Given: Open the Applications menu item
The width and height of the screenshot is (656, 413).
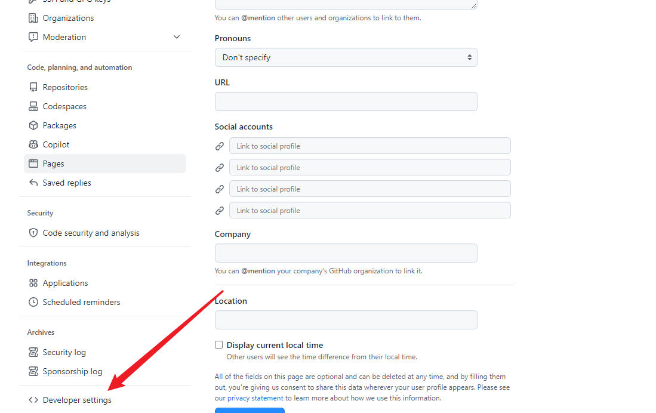Looking at the screenshot, I should pos(65,283).
